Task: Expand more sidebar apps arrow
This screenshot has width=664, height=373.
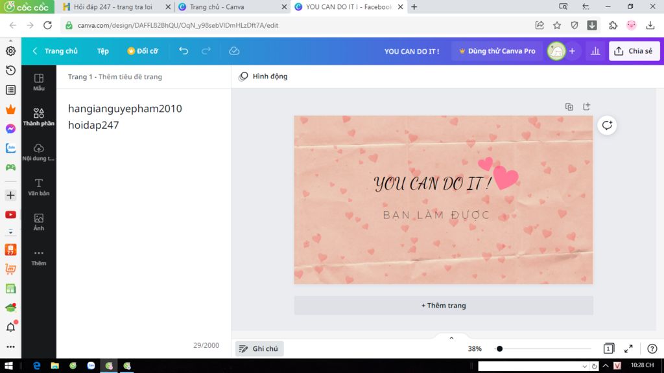Action: [10, 232]
